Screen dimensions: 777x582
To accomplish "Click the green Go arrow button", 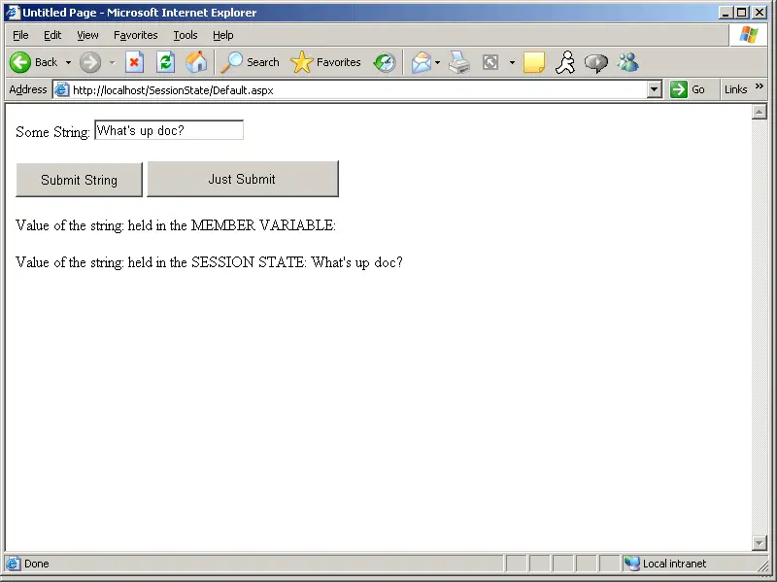I will tap(678, 89).
